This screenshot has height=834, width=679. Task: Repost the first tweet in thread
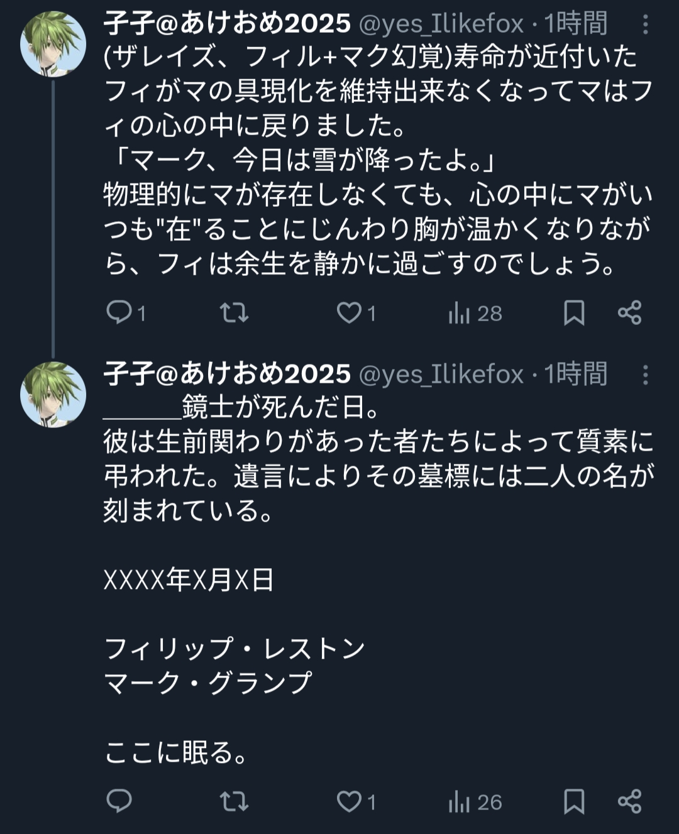(x=235, y=312)
